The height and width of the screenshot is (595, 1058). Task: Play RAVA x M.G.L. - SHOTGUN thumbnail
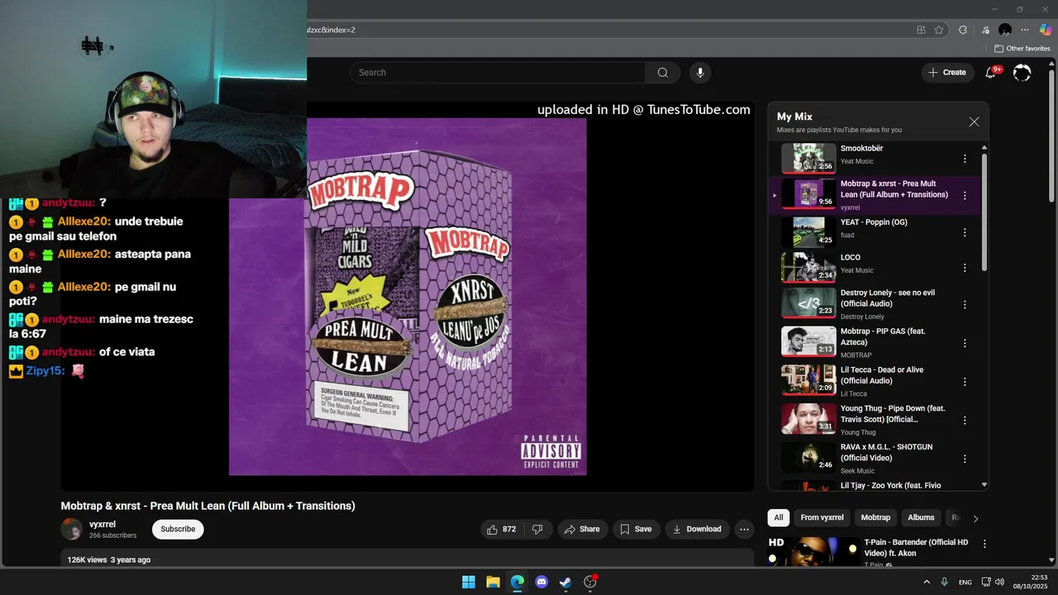click(x=809, y=457)
